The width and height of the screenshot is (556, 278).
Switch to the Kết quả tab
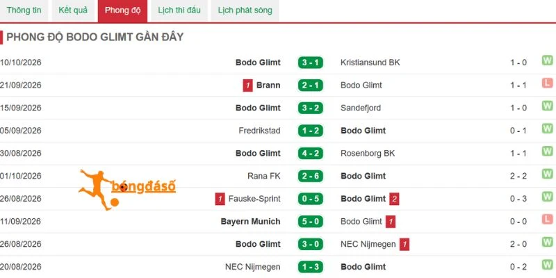(73, 10)
